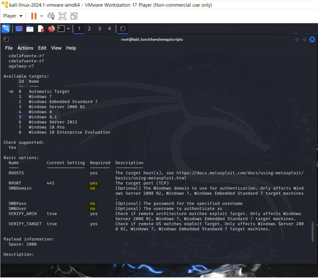Click 'agalway-r7' author line
The height and width of the screenshot is (278, 318).
(x=21, y=66)
